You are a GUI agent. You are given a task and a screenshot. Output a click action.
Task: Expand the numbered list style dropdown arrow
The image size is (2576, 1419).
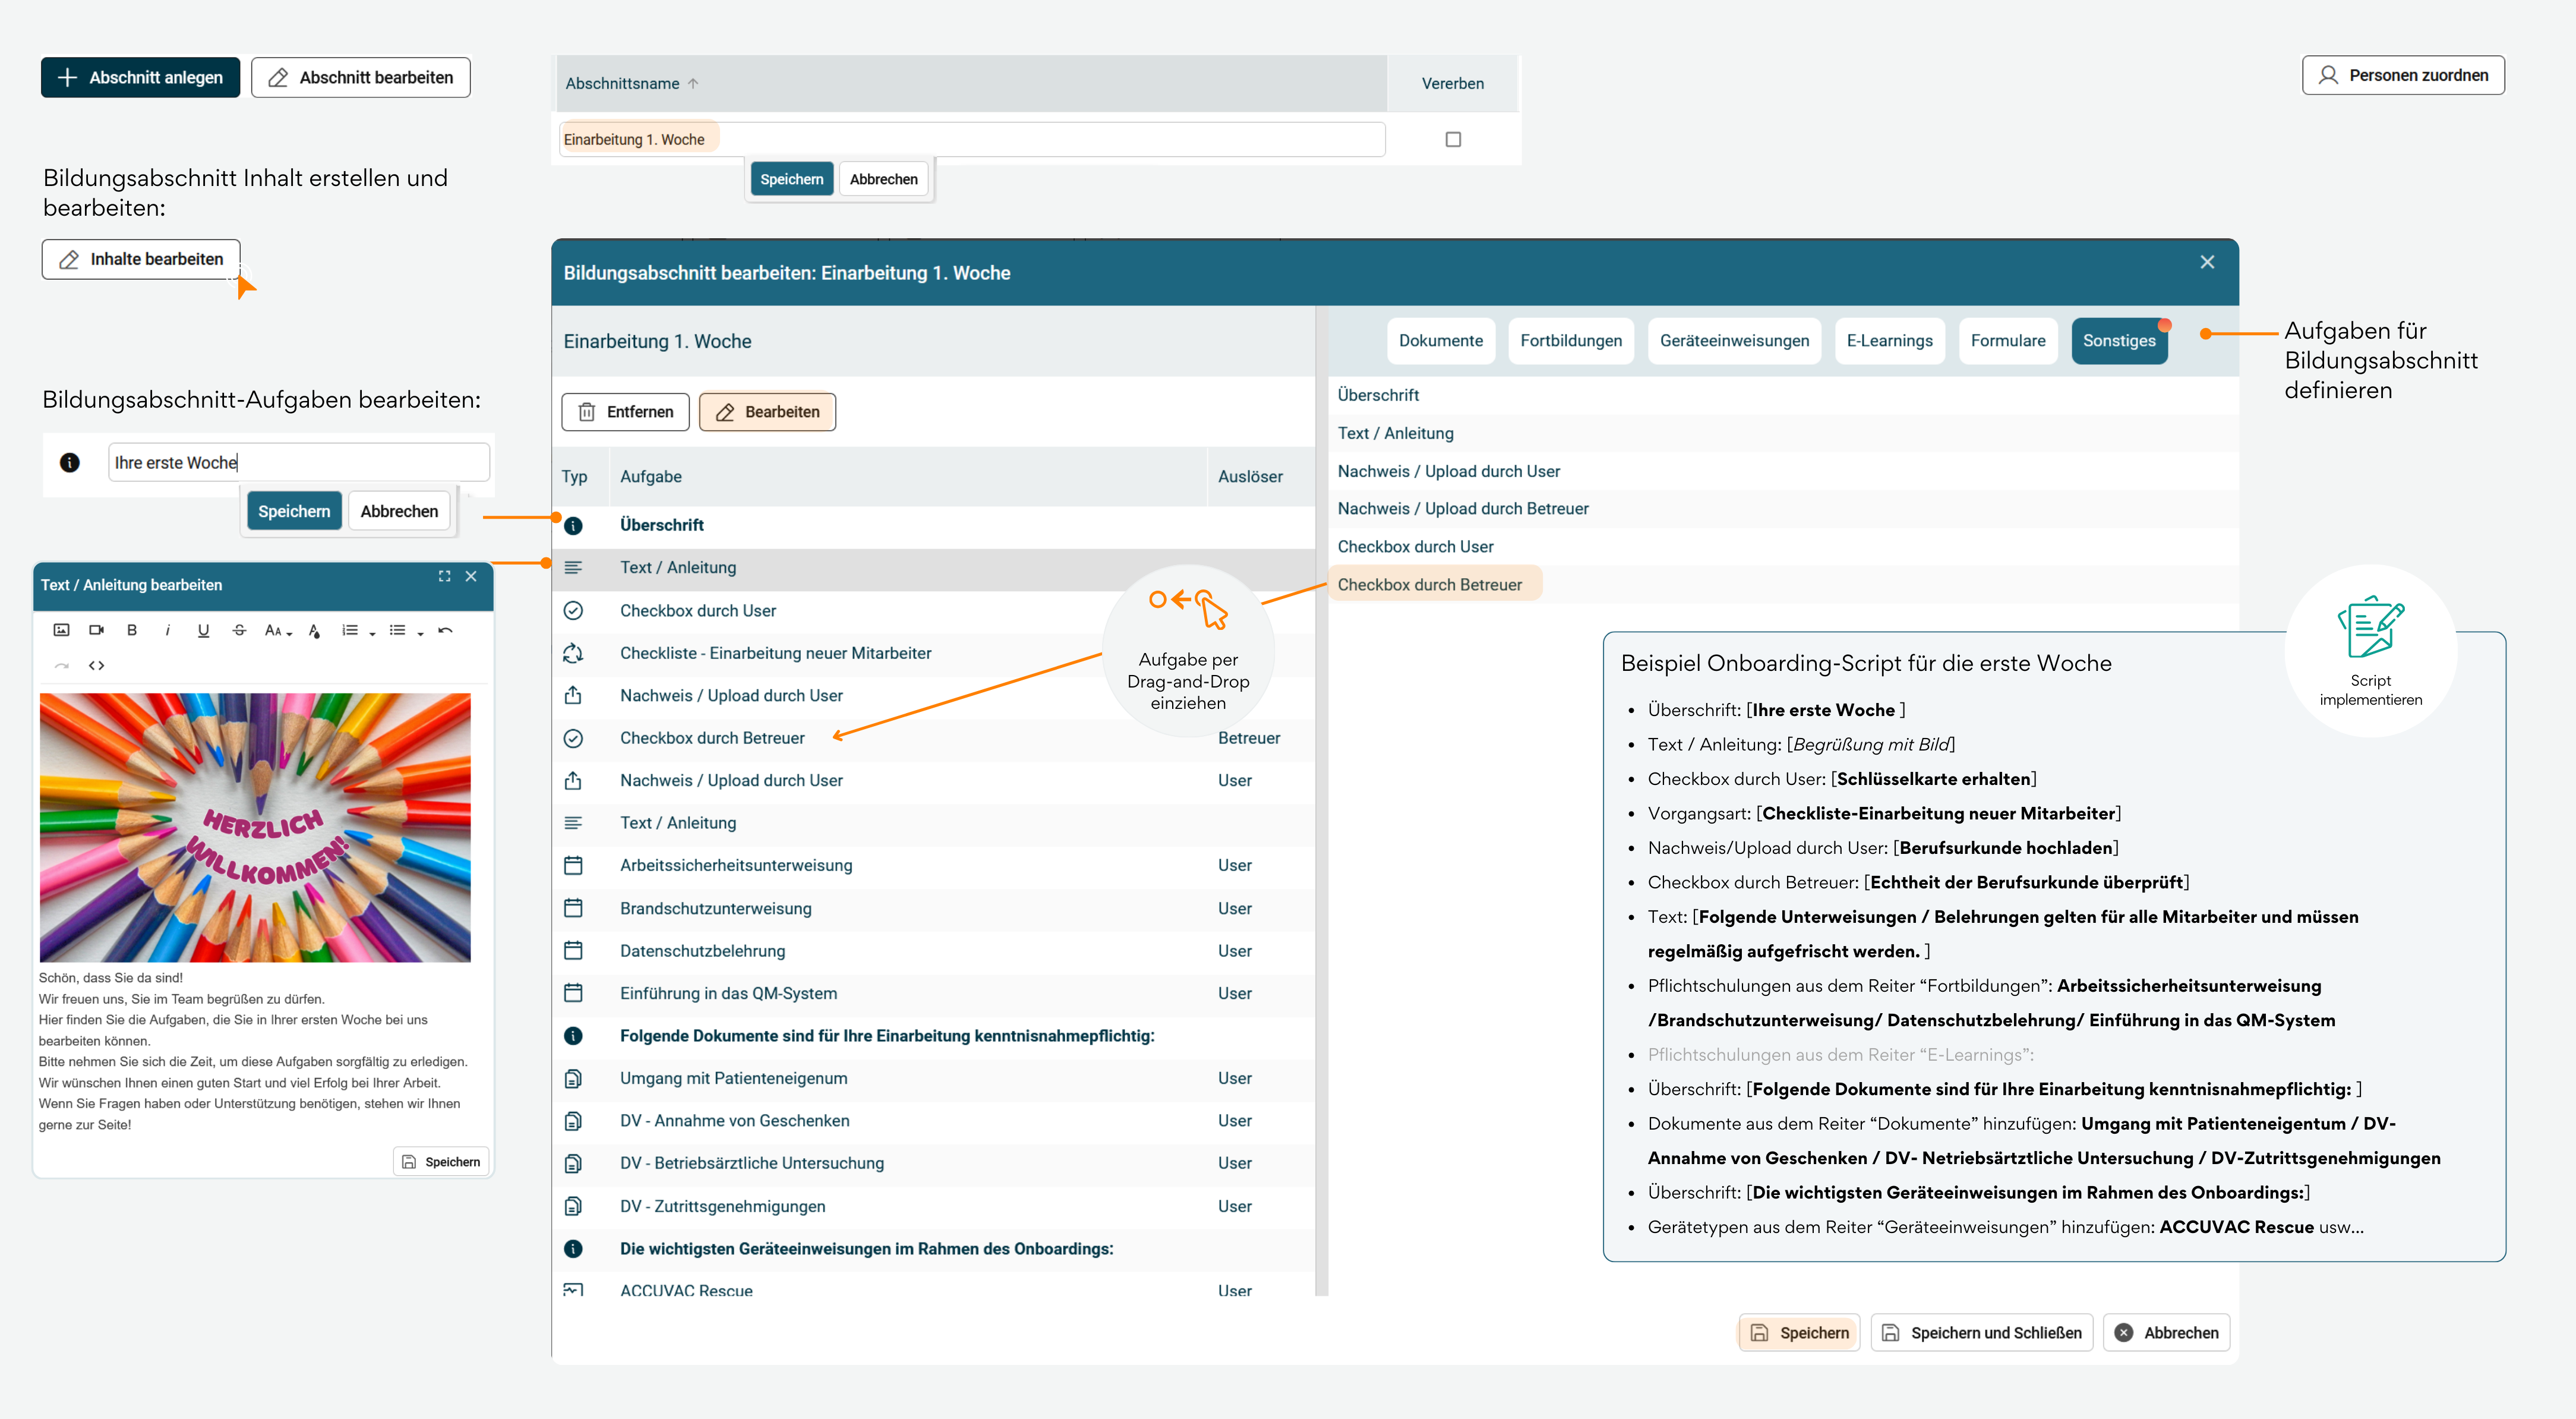(x=372, y=633)
